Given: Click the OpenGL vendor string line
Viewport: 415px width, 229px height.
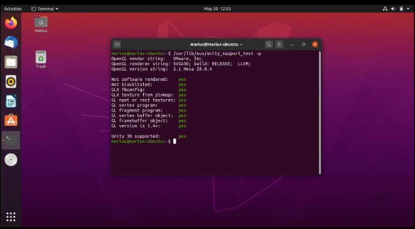Looking at the screenshot, I should coord(158,59).
